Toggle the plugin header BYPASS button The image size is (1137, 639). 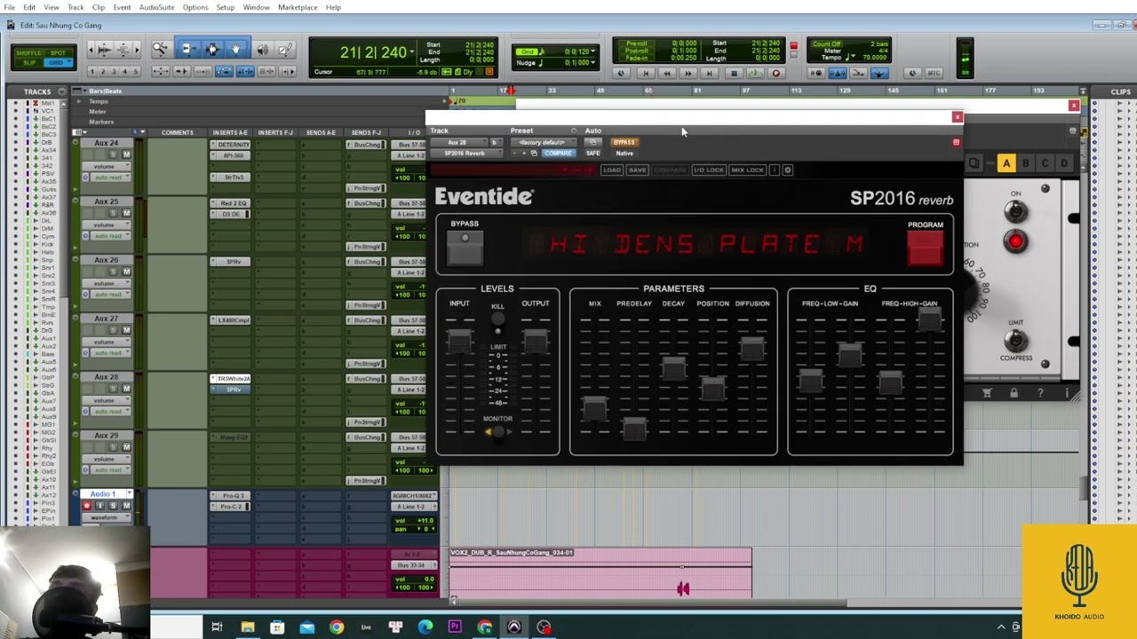624,142
